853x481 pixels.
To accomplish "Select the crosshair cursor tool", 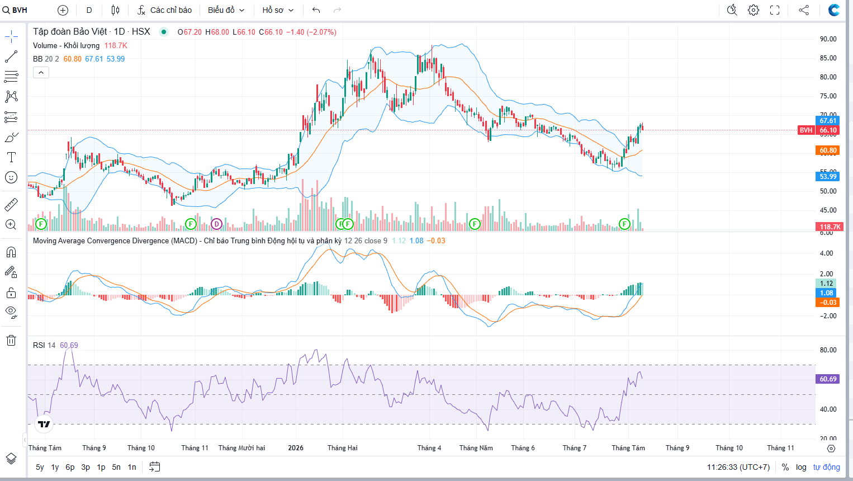I will (11, 37).
